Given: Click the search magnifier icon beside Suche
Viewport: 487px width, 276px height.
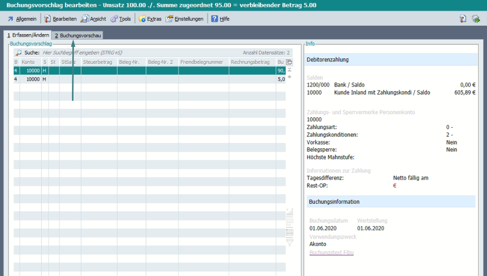Looking at the screenshot, I should pos(18,52).
